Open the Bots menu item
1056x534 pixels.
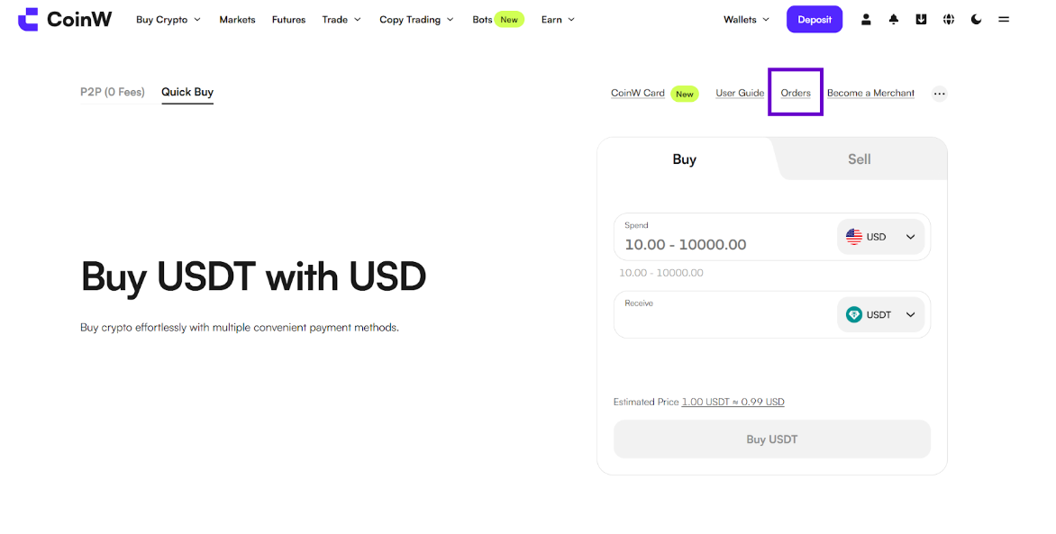click(x=482, y=20)
